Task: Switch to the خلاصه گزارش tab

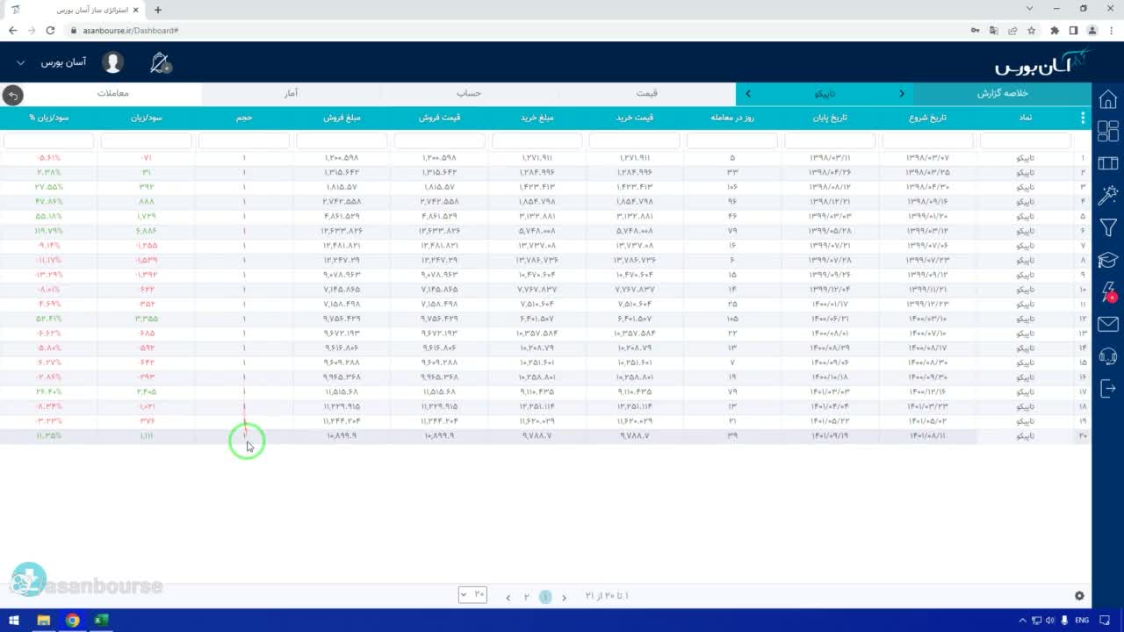Action: pyautogui.click(x=1002, y=93)
